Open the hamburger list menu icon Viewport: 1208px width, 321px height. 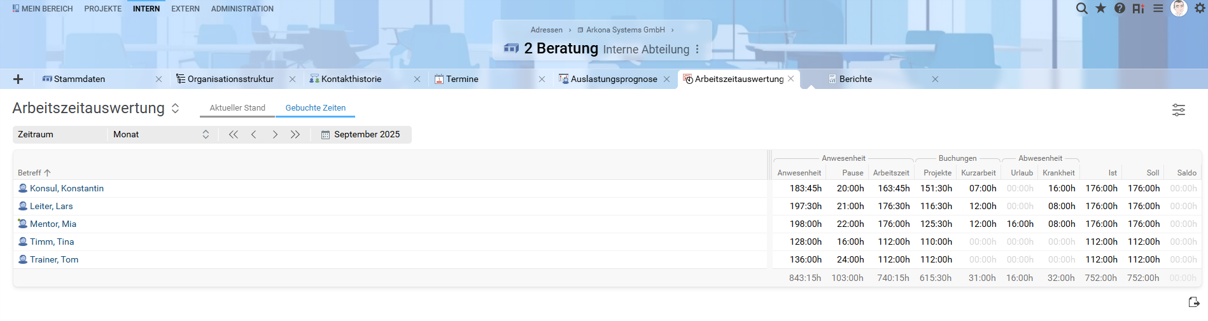click(1158, 8)
